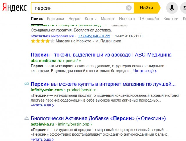This screenshot has height=141, width=186.
Task: Expand dropdown arrow next to product/persin
Action: click(x=94, y=90)
